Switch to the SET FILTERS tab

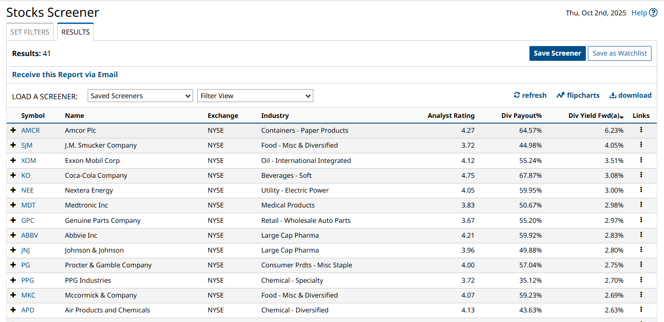[x=30, y=32]
